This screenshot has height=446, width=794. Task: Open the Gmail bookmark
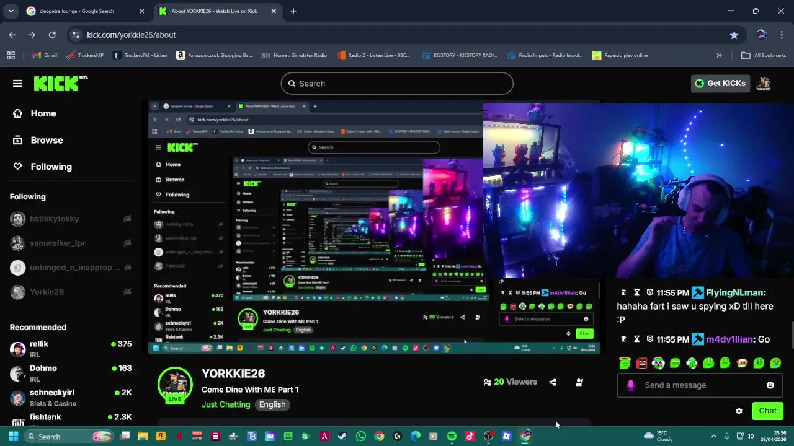coord(45,55)
